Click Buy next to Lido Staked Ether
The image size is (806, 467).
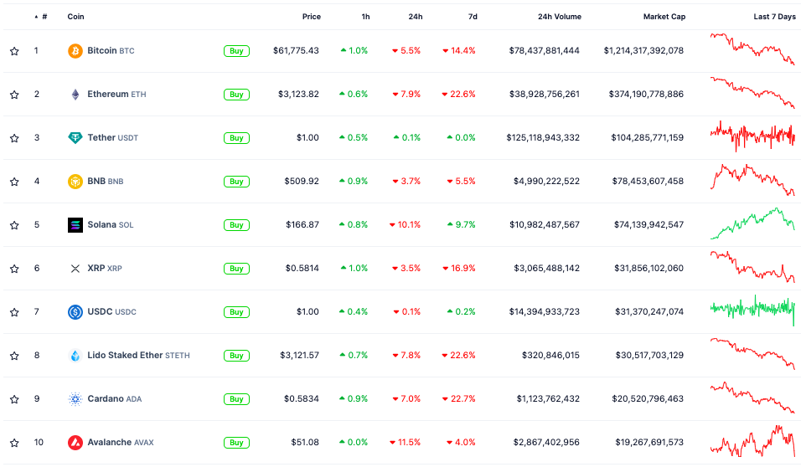tap(236, 356)
